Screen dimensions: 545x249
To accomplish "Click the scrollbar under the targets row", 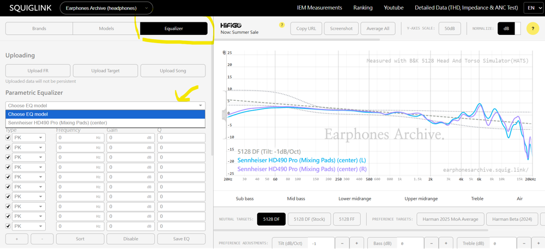I will (351, 230).
